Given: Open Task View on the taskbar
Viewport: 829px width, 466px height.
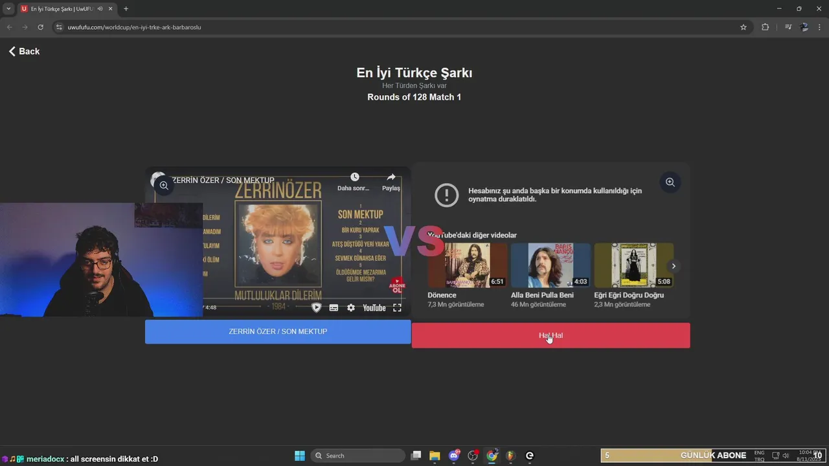Looking at the screenshot, I should [x=416, y=456].
